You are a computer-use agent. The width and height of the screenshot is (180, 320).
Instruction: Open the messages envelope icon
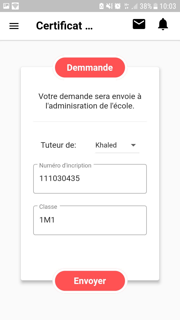pyautogui.click(x=139, y=24)
